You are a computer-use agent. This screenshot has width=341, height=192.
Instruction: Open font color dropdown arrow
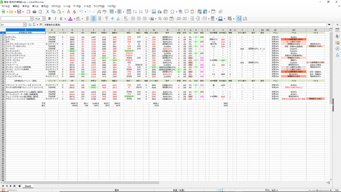(74, 19)
